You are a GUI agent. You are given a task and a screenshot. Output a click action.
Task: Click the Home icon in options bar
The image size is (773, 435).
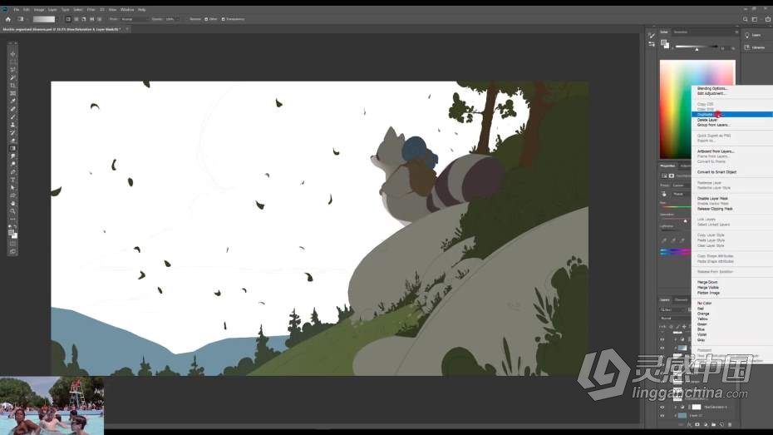click(7, 19)
